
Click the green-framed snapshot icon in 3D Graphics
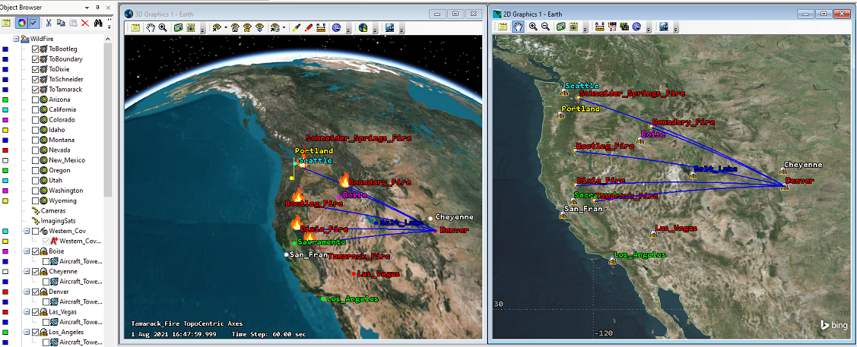[x=178, y=27]
